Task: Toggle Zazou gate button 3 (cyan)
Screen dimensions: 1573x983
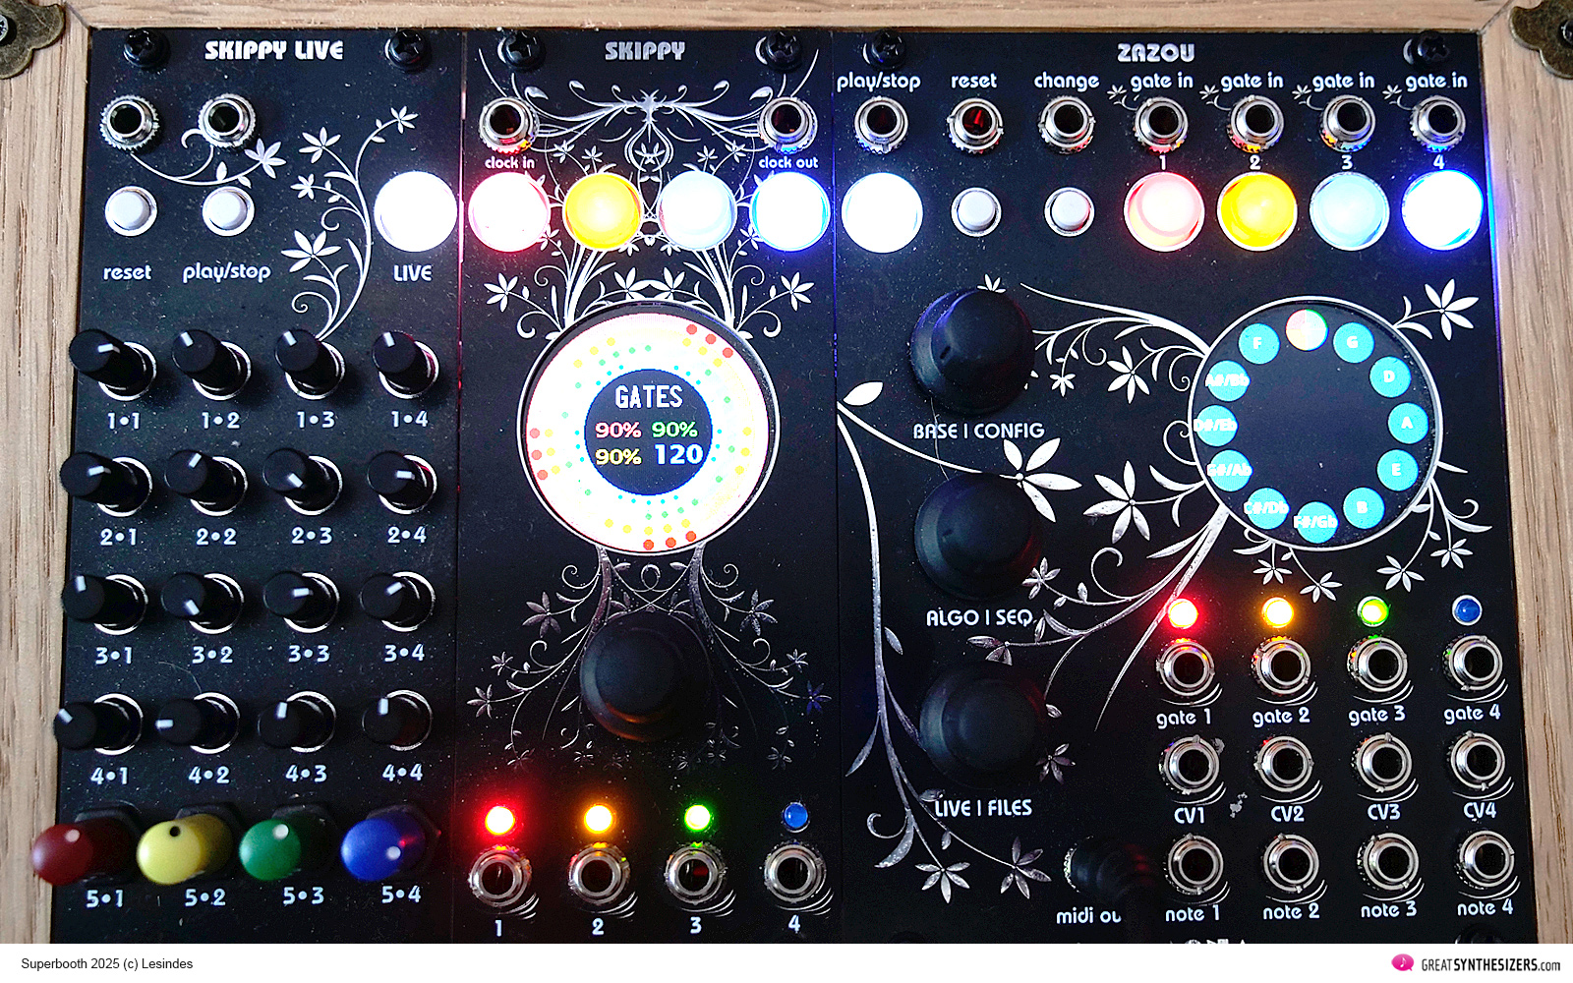Action: tap(1349, 210)
